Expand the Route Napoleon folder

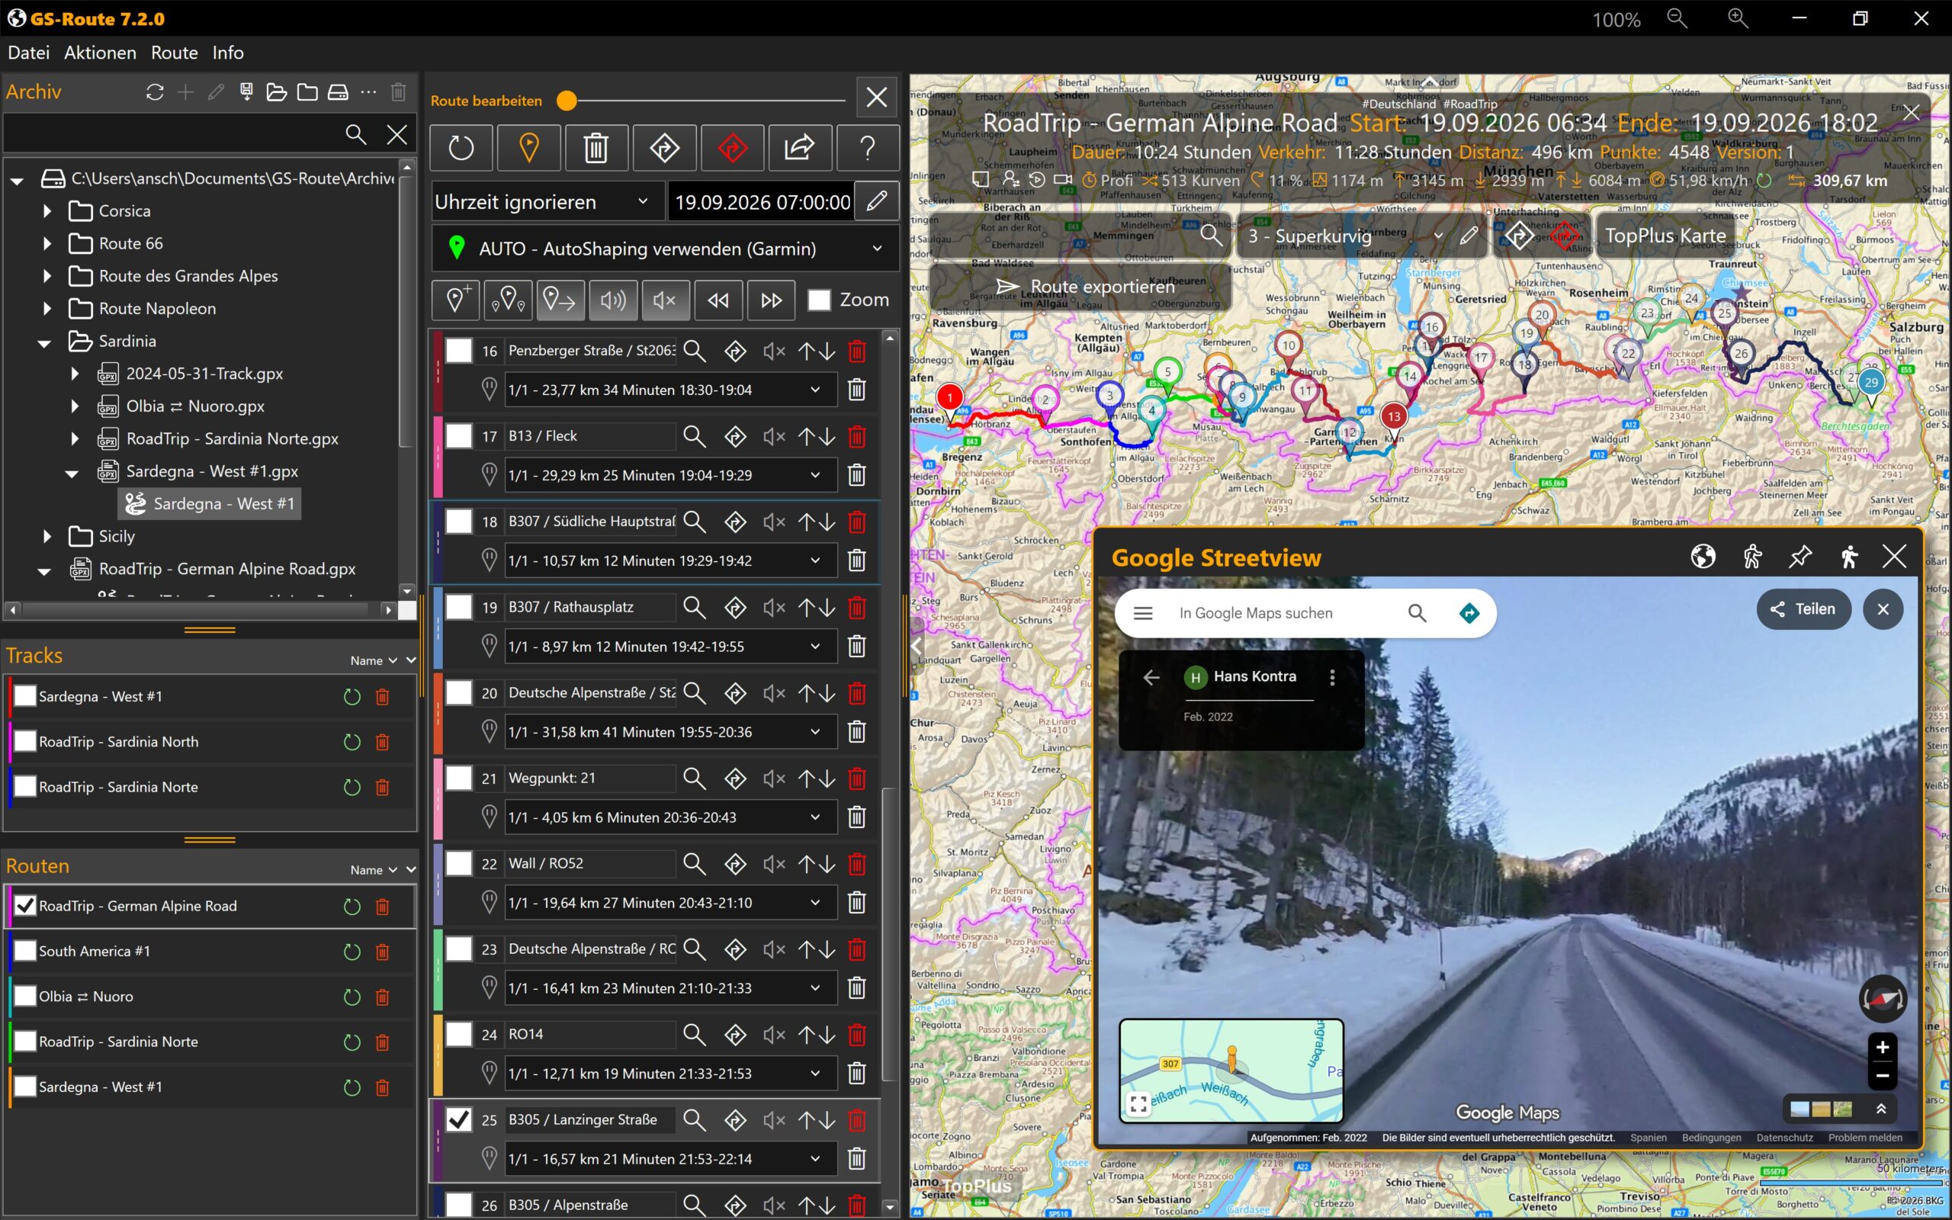47,309
